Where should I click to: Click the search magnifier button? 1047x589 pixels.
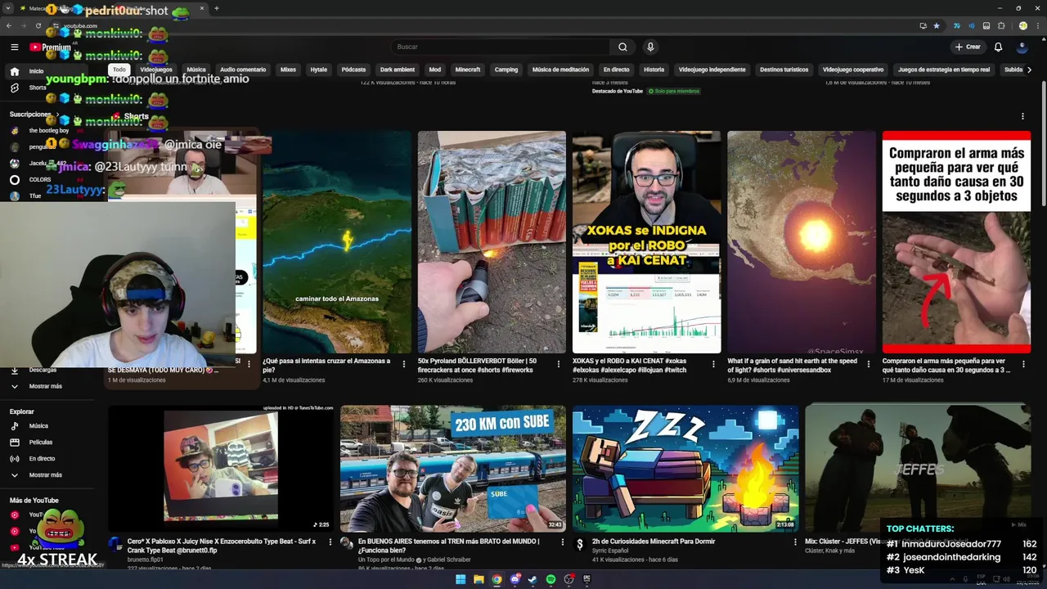622,47
